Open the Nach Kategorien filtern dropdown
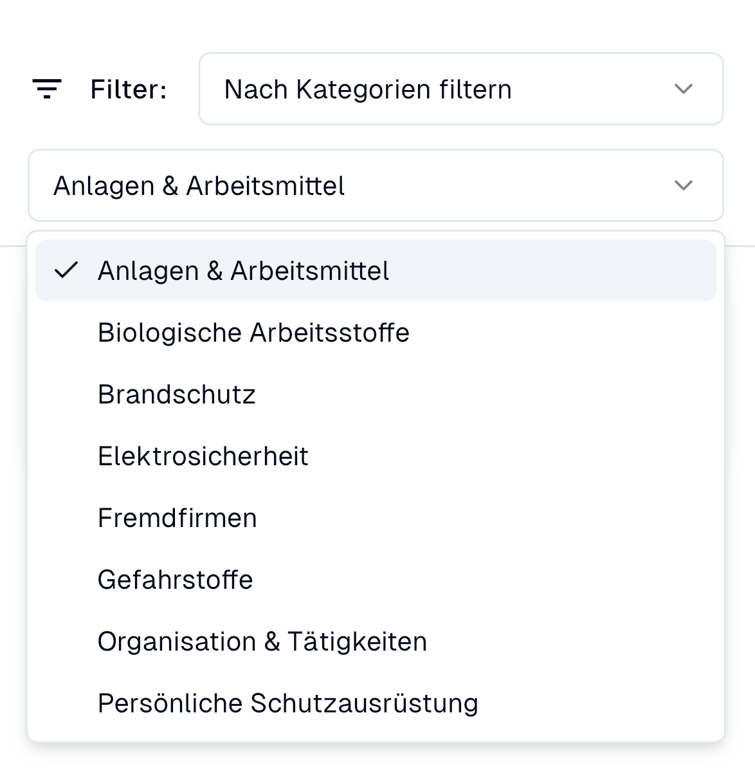This screenshot has height=769, width=755. [460, 89]
